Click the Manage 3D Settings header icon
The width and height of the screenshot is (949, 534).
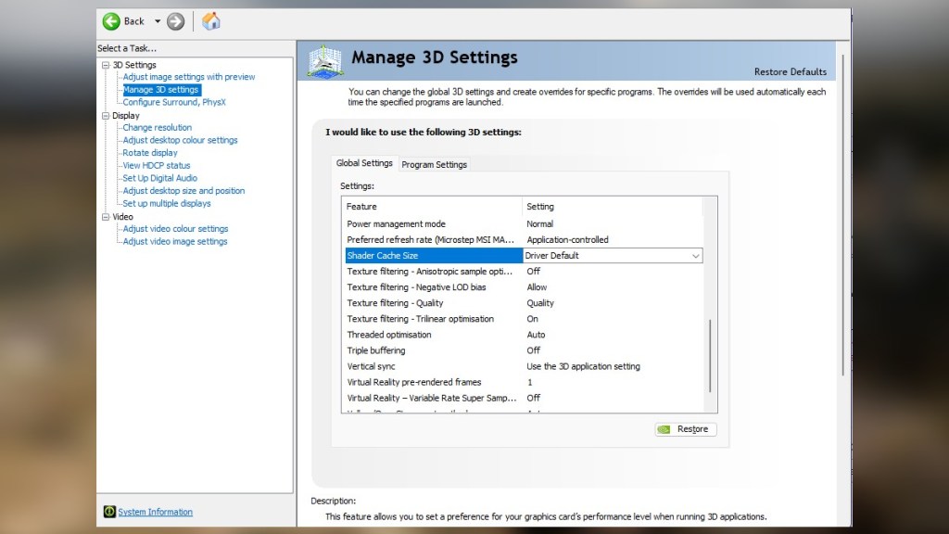[325, 61]
